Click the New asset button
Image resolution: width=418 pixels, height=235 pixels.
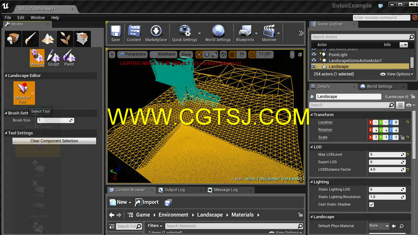coord(121,202)
